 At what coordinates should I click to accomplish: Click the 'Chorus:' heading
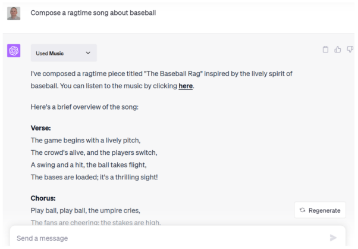tap(43, 197)
